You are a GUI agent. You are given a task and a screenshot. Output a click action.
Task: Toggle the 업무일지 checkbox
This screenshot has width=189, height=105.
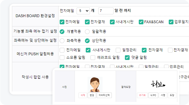(x=171, y=22)
